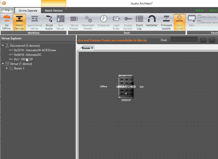Viewport: 218px width, 159px height.
Task: Select the Intonato24-ACR32new discovered device
Action: coord(35,50)
